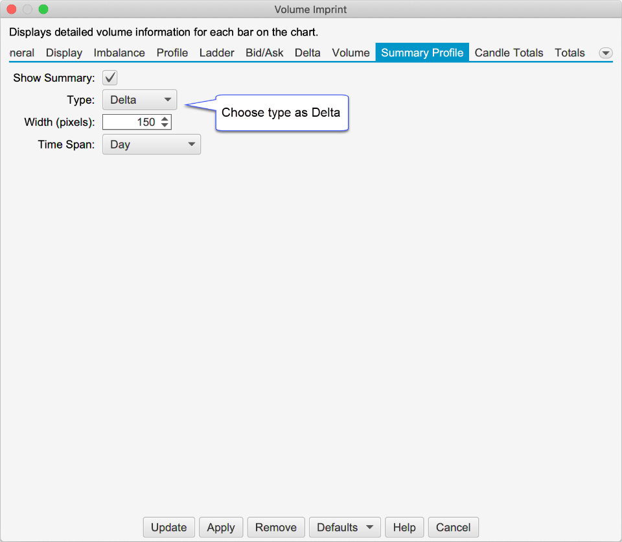Go to the Ladder tab
622x542 pixels.
tap(216, 53)
